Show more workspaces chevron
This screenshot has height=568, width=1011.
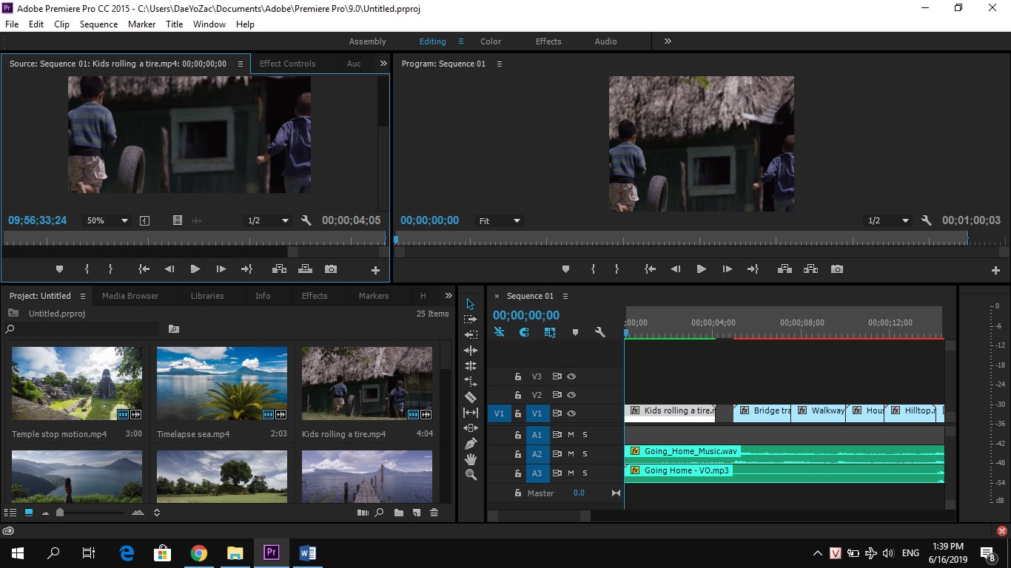(x=668, y=41)
